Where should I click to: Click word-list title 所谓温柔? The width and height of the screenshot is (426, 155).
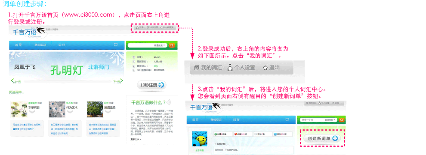[110, 107]
